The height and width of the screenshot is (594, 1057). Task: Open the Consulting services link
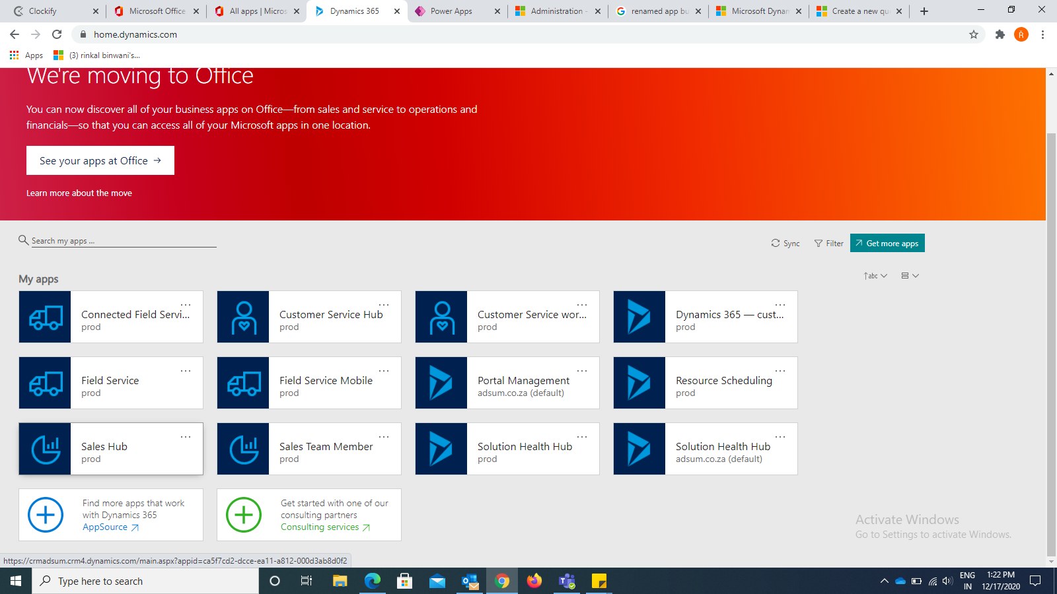(x=325, y=527)
